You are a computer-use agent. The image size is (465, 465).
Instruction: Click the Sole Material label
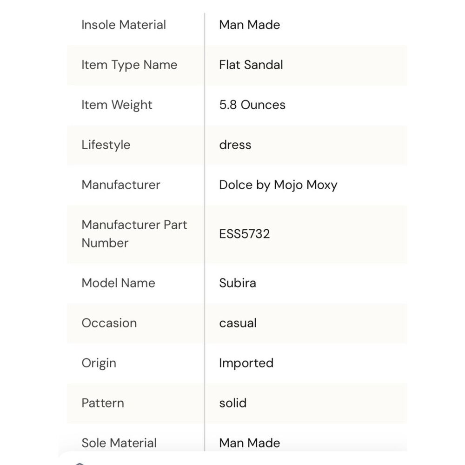(x=119, y=443)
